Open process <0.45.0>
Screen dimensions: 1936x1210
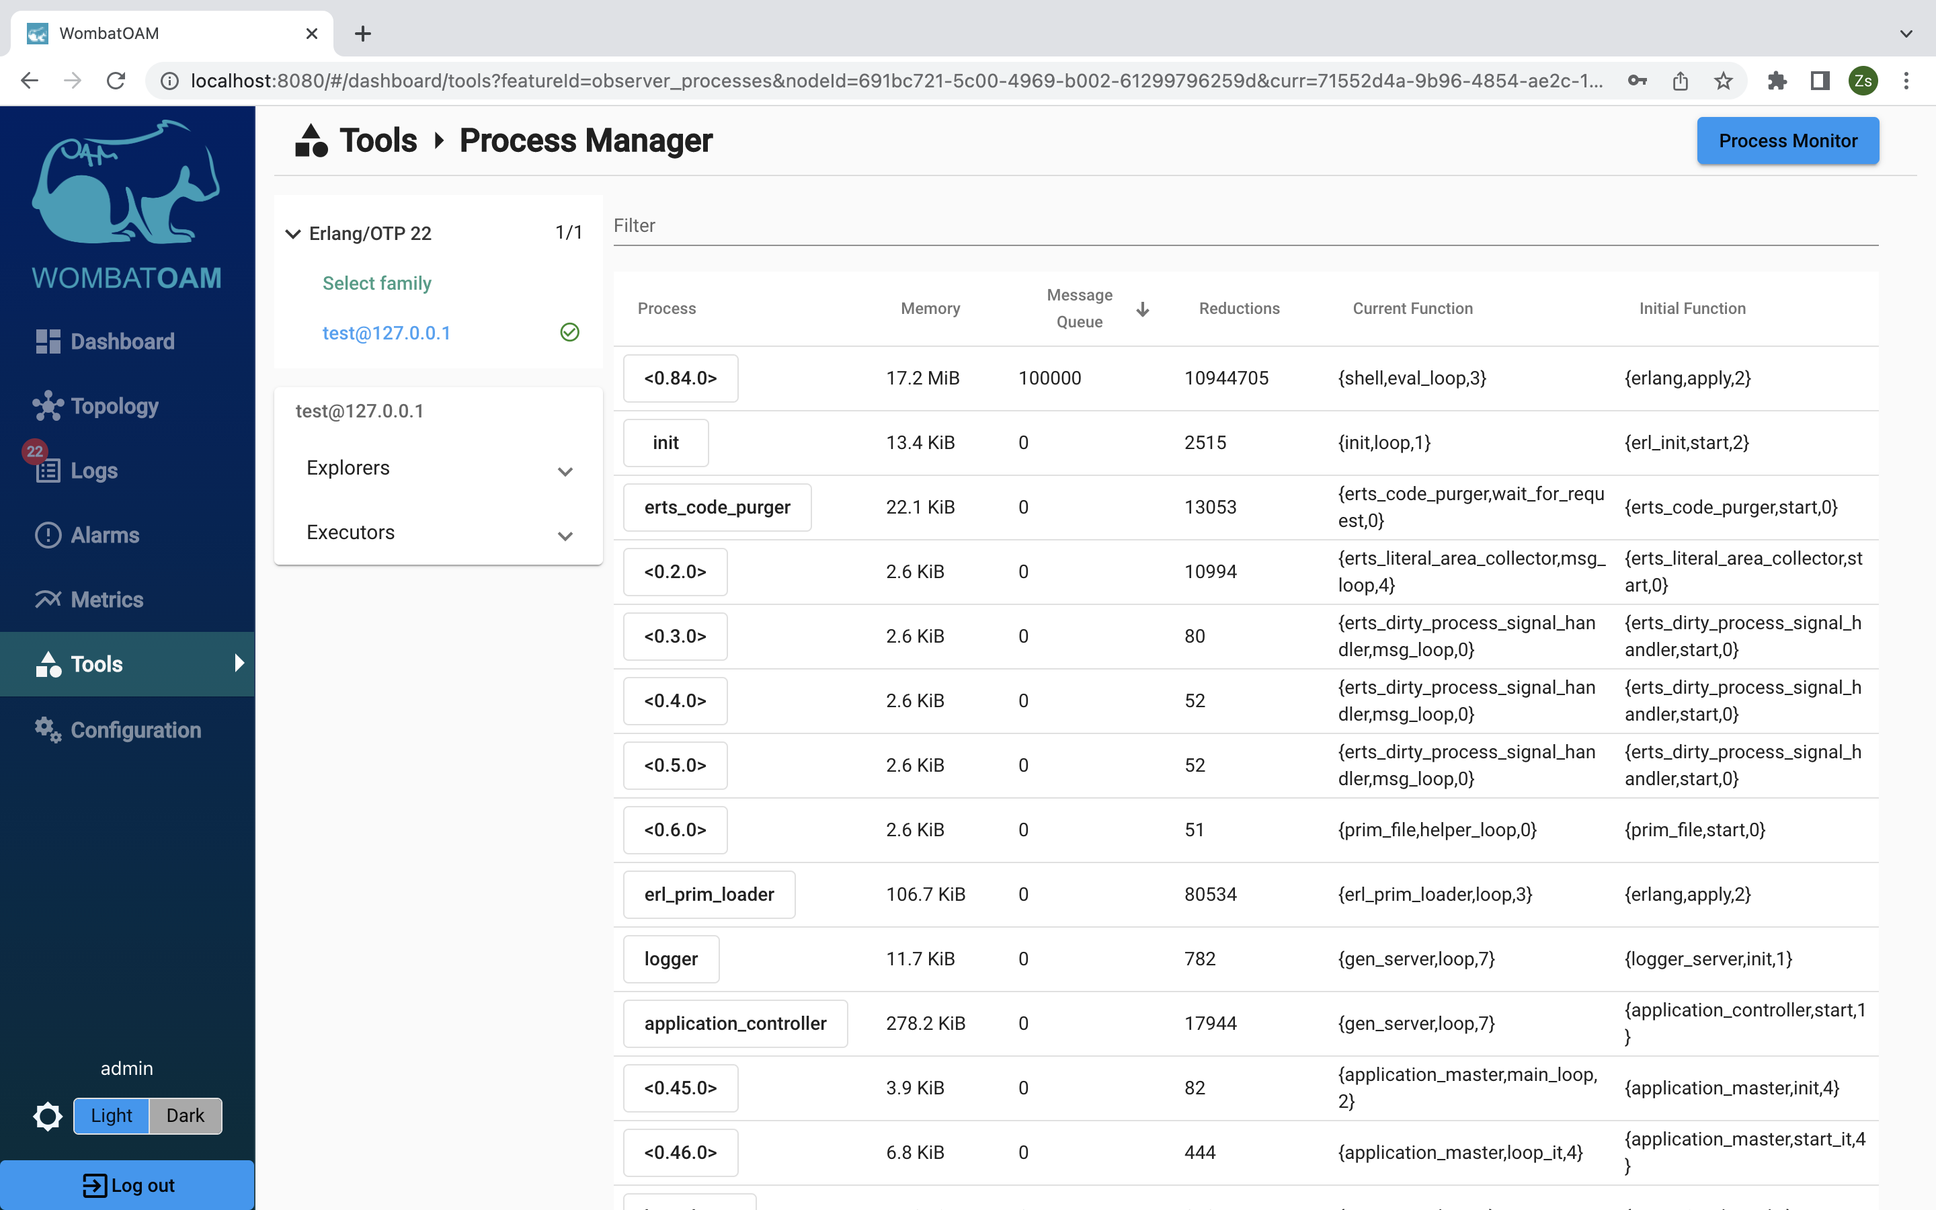[x=680, y=1088]
